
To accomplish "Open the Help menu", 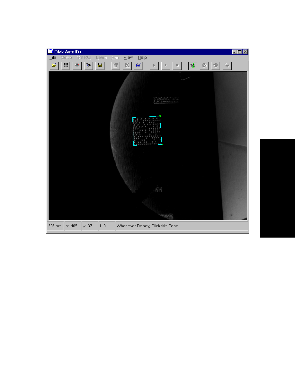I will 142,58.
